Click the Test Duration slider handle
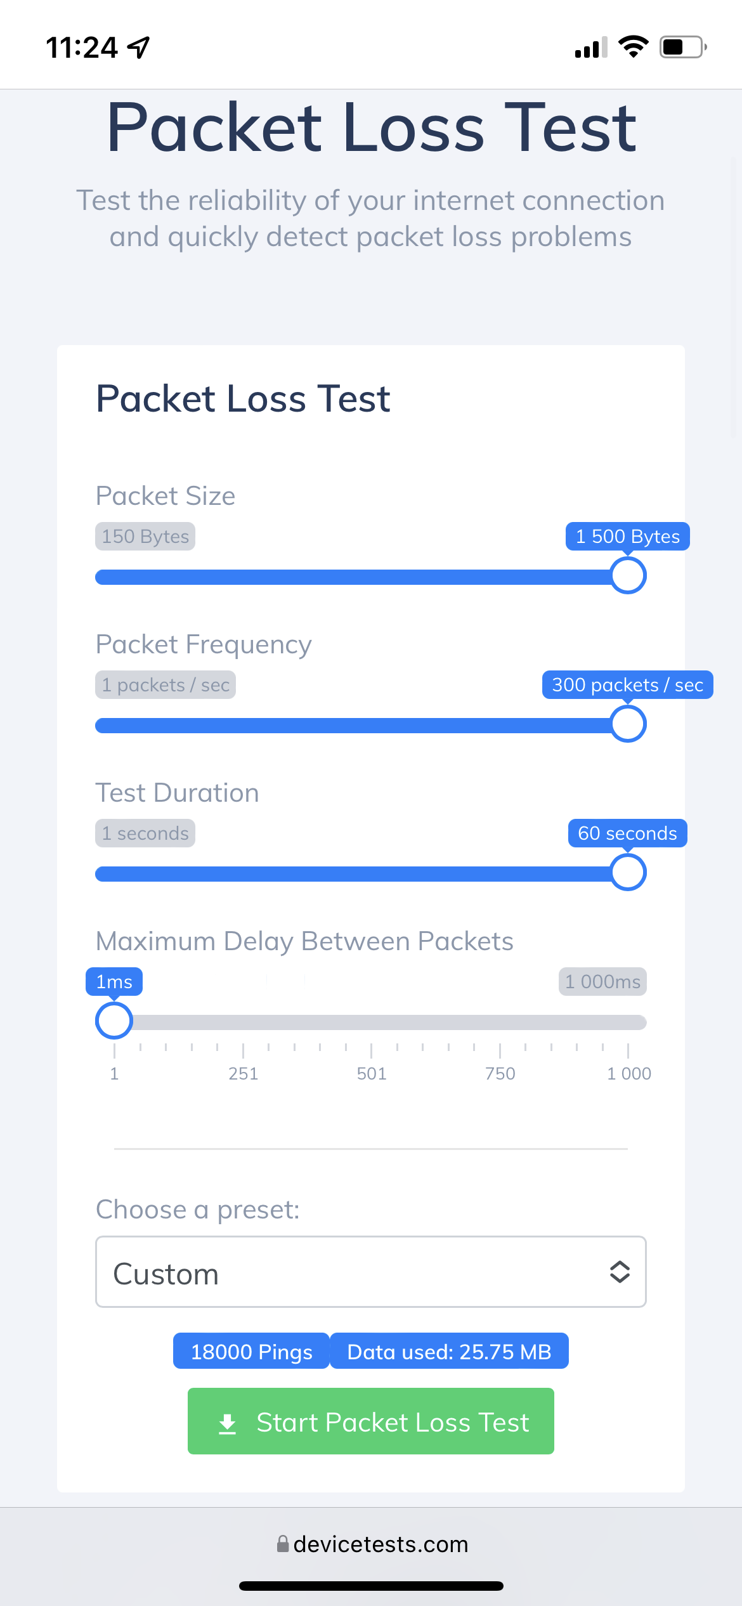The width and height of the screenshot is (742, 1606). coord(628,873)
